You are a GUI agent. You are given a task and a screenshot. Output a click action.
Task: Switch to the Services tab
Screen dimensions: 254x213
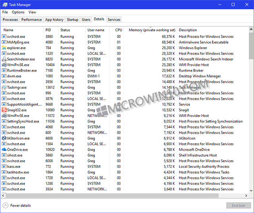(114, 19)
